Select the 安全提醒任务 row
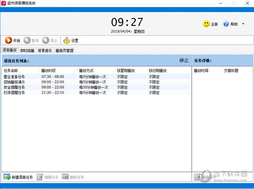The width and height of the screenshot is (254, 189). pos(97,87)
